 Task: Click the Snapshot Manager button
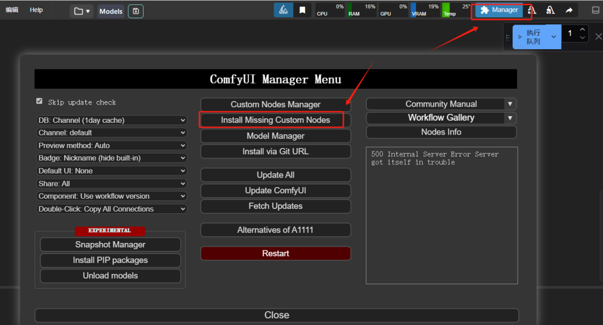[110, 245]
